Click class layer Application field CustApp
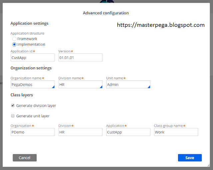 [128, 132]
